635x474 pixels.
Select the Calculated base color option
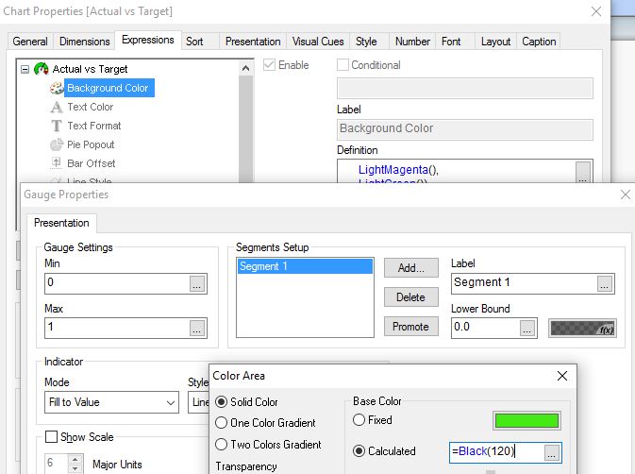359,451
